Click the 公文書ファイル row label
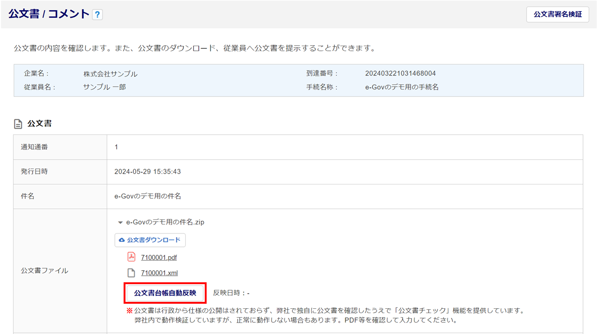This screenshot has height=334, width=597. pos(44,271)
